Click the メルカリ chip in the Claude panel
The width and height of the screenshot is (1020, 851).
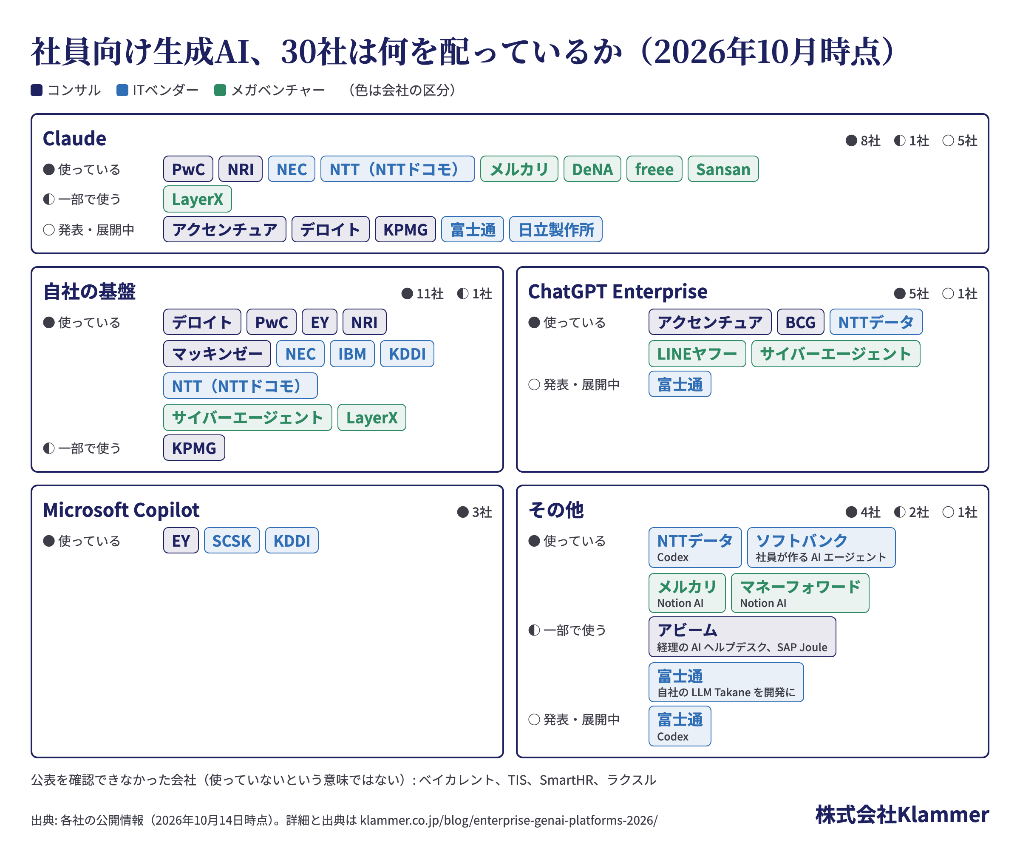tap(519, 169)
